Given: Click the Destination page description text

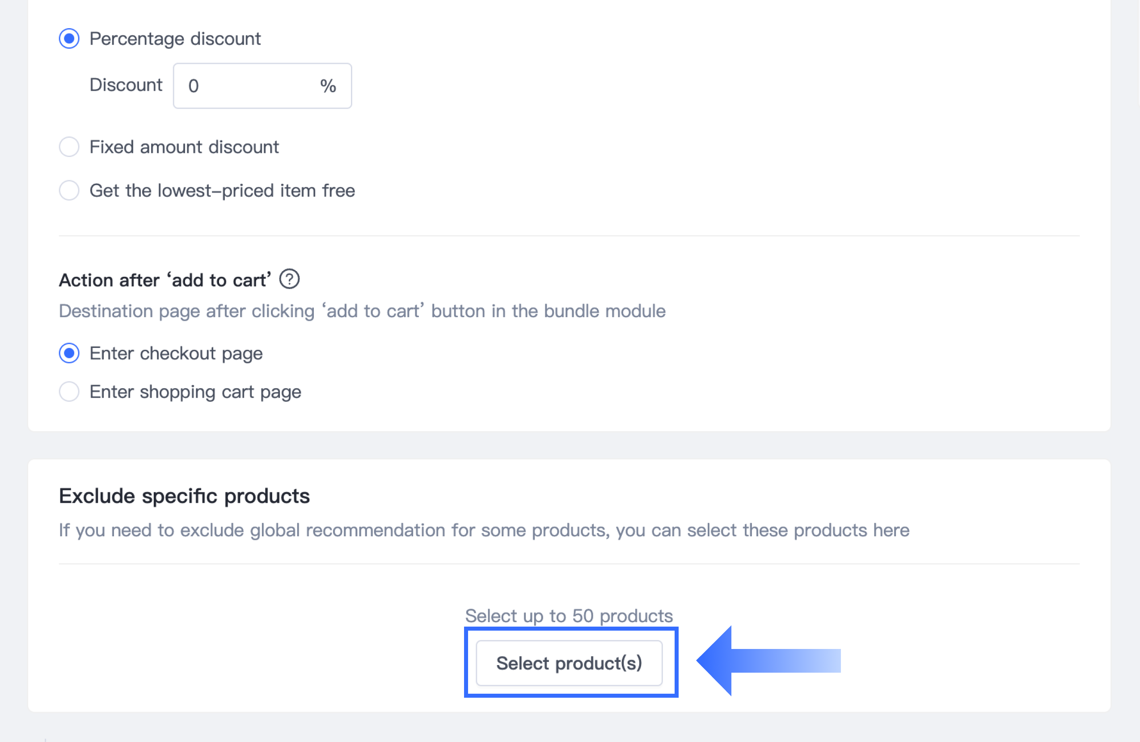Looking at the screenshot, I should 362,311.
